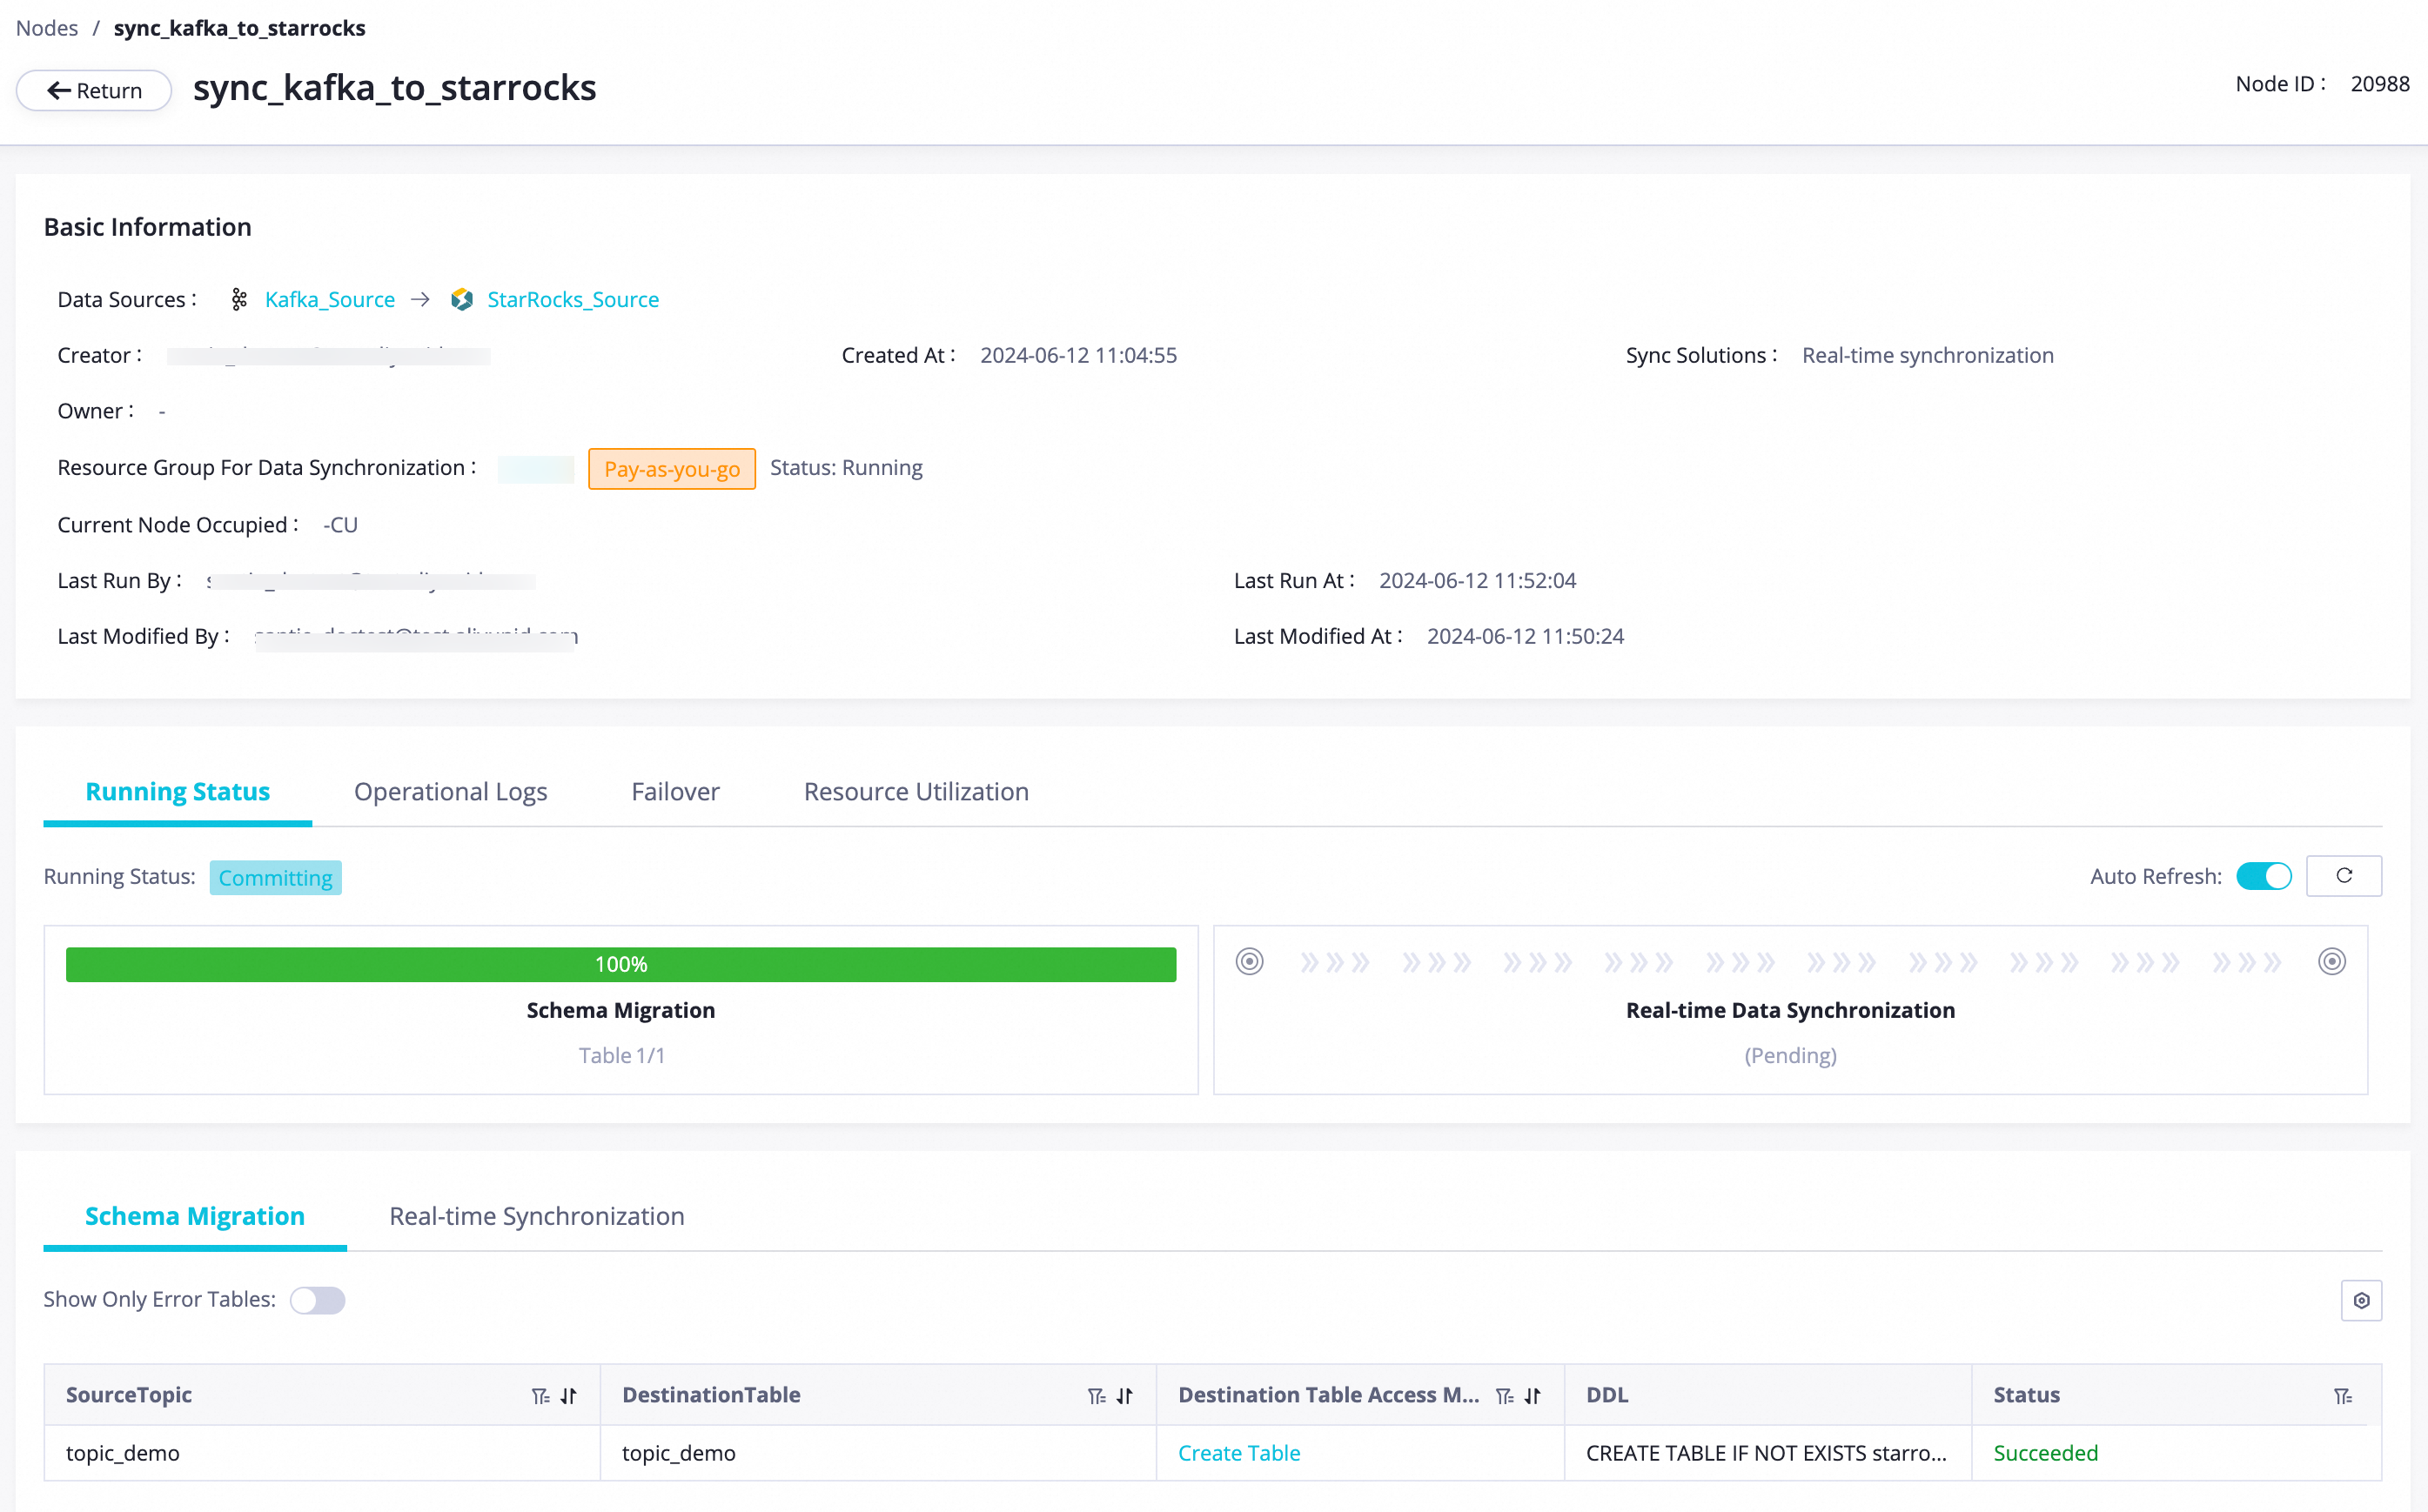Click the Created At value 2024-06-12 11:04:55
Image resolution: width=2428 pixels, height=1512 pixels.
1078,355
